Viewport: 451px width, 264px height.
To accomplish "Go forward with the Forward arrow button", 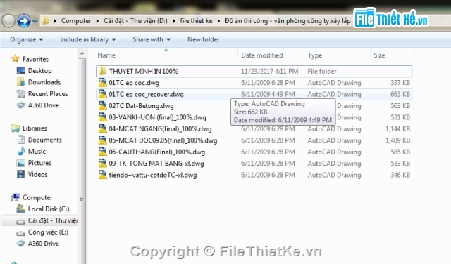I will (x=24, y=21).
